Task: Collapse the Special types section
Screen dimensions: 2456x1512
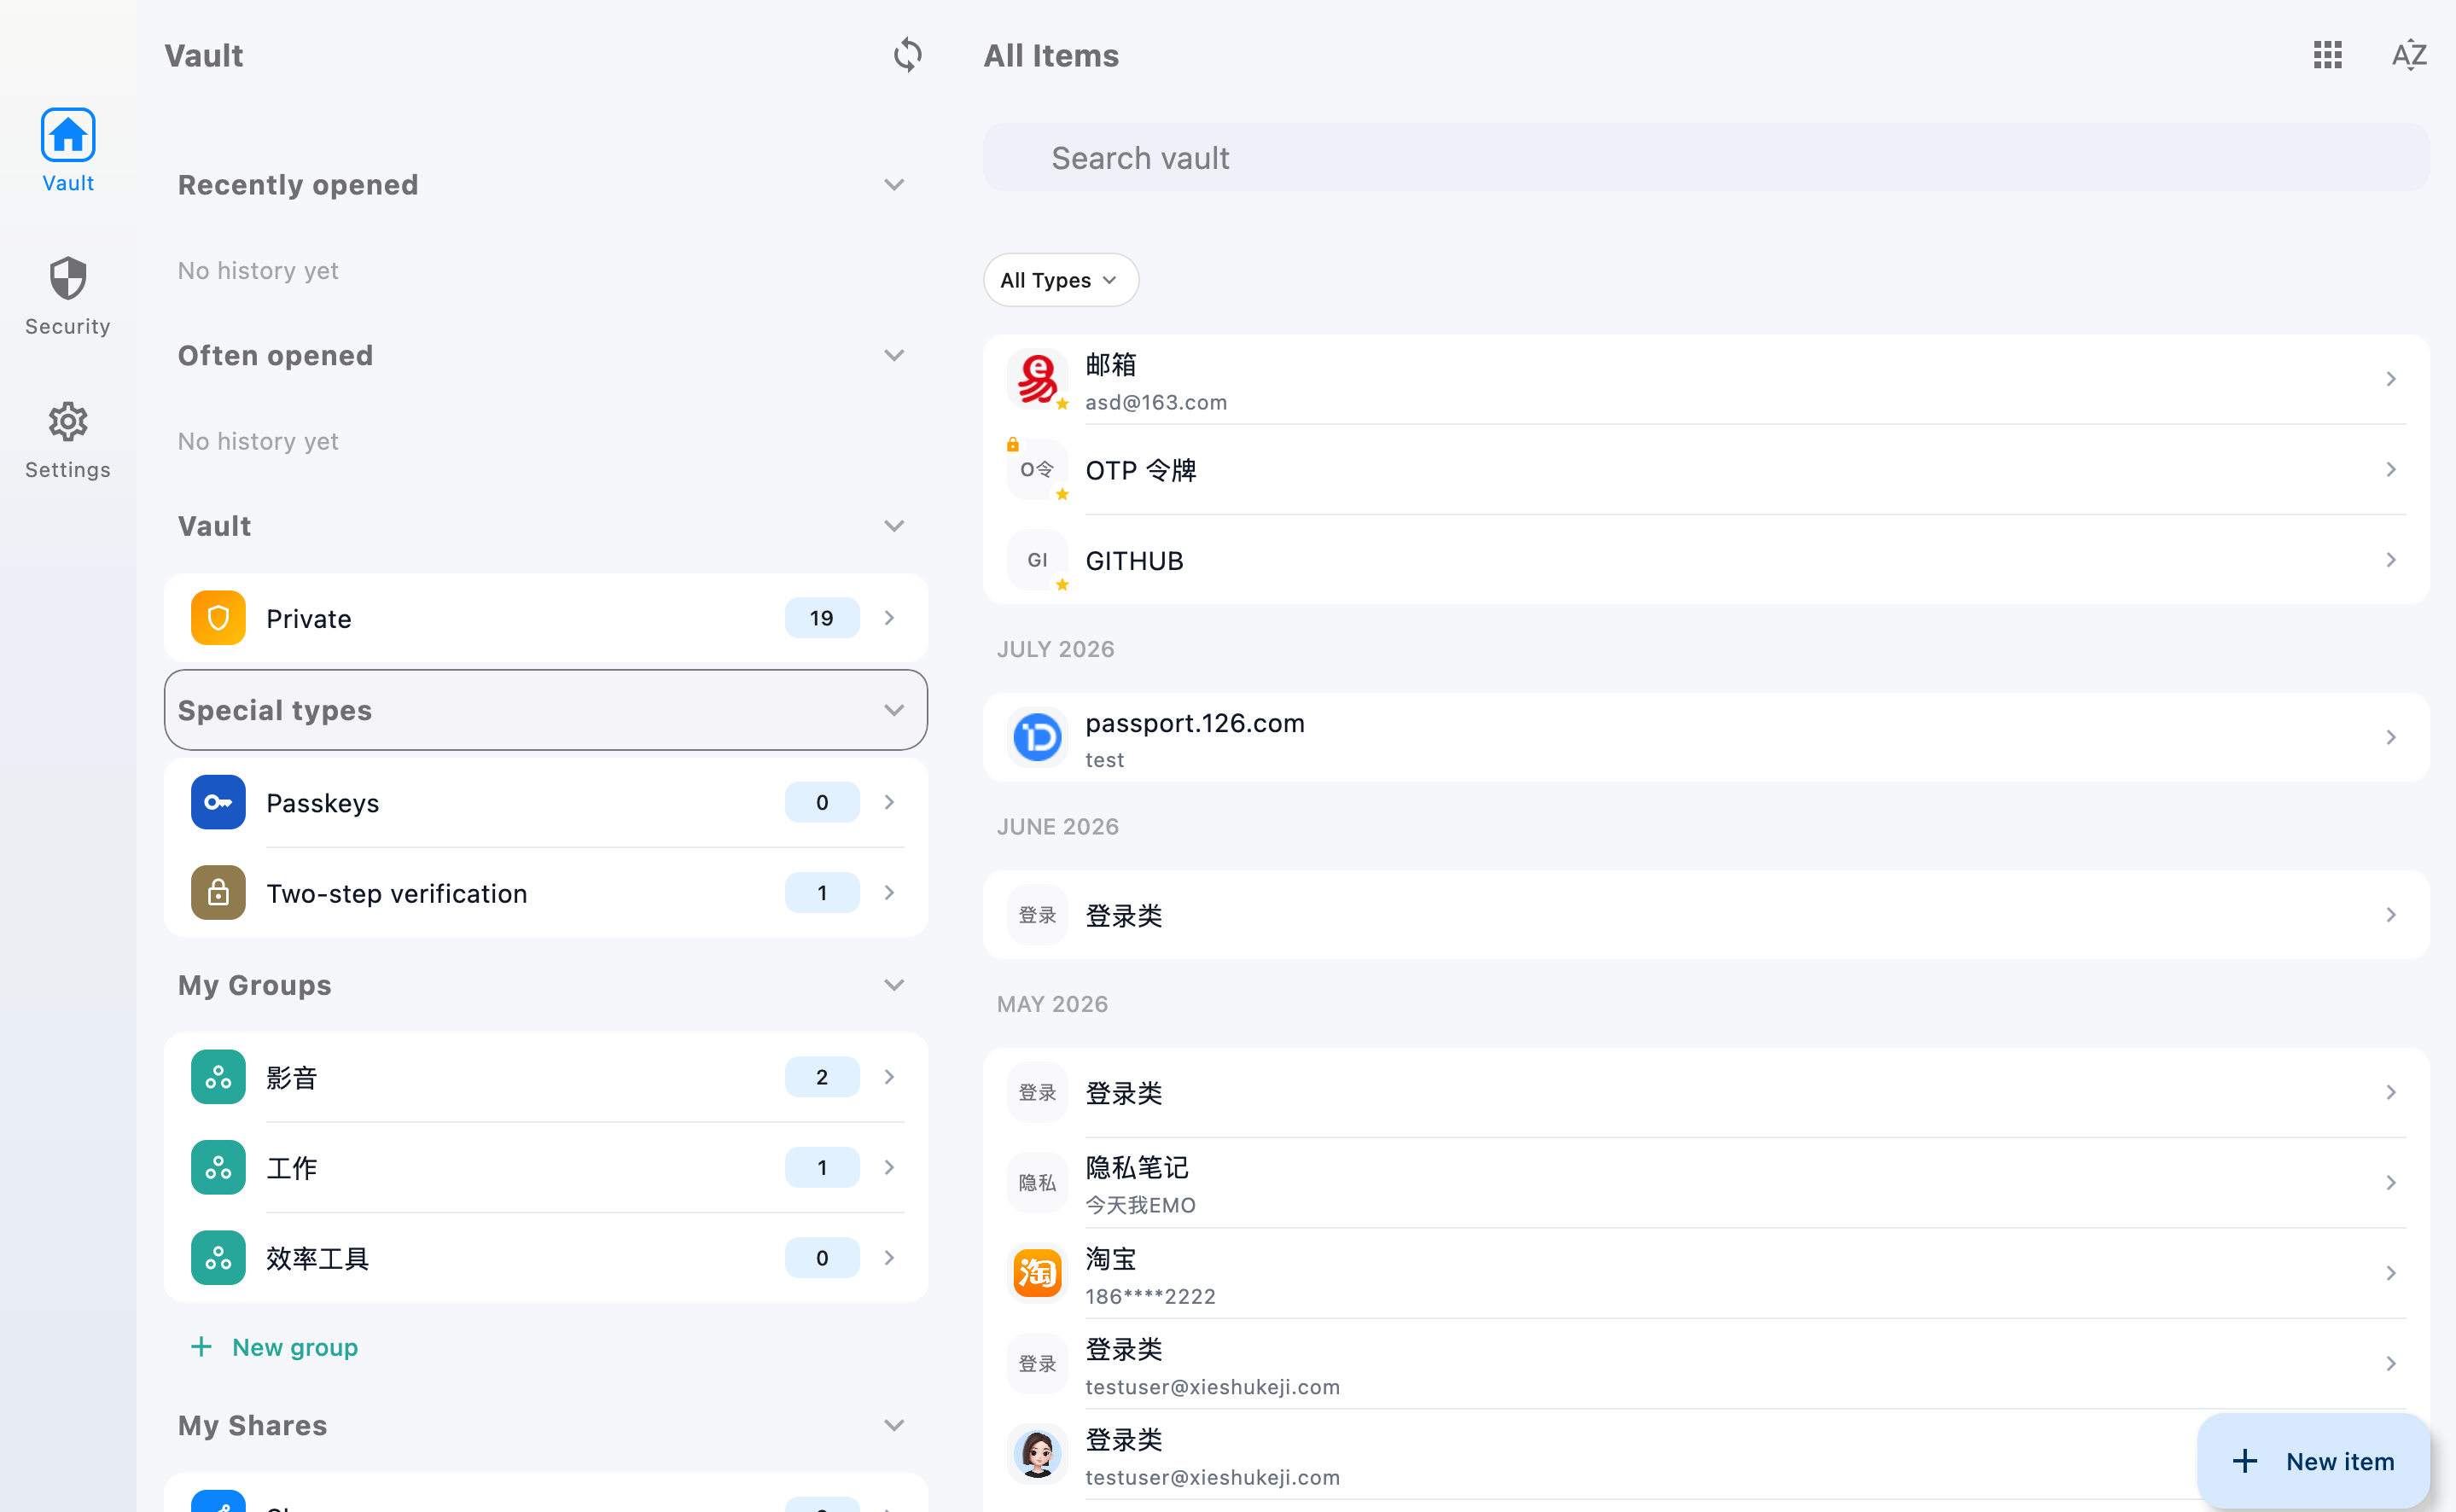Action: point(894,710)
